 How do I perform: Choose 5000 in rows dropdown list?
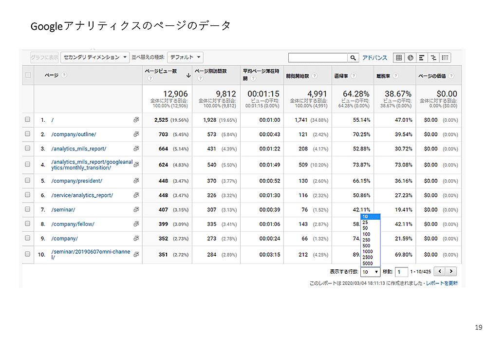(x=368, y=263)
